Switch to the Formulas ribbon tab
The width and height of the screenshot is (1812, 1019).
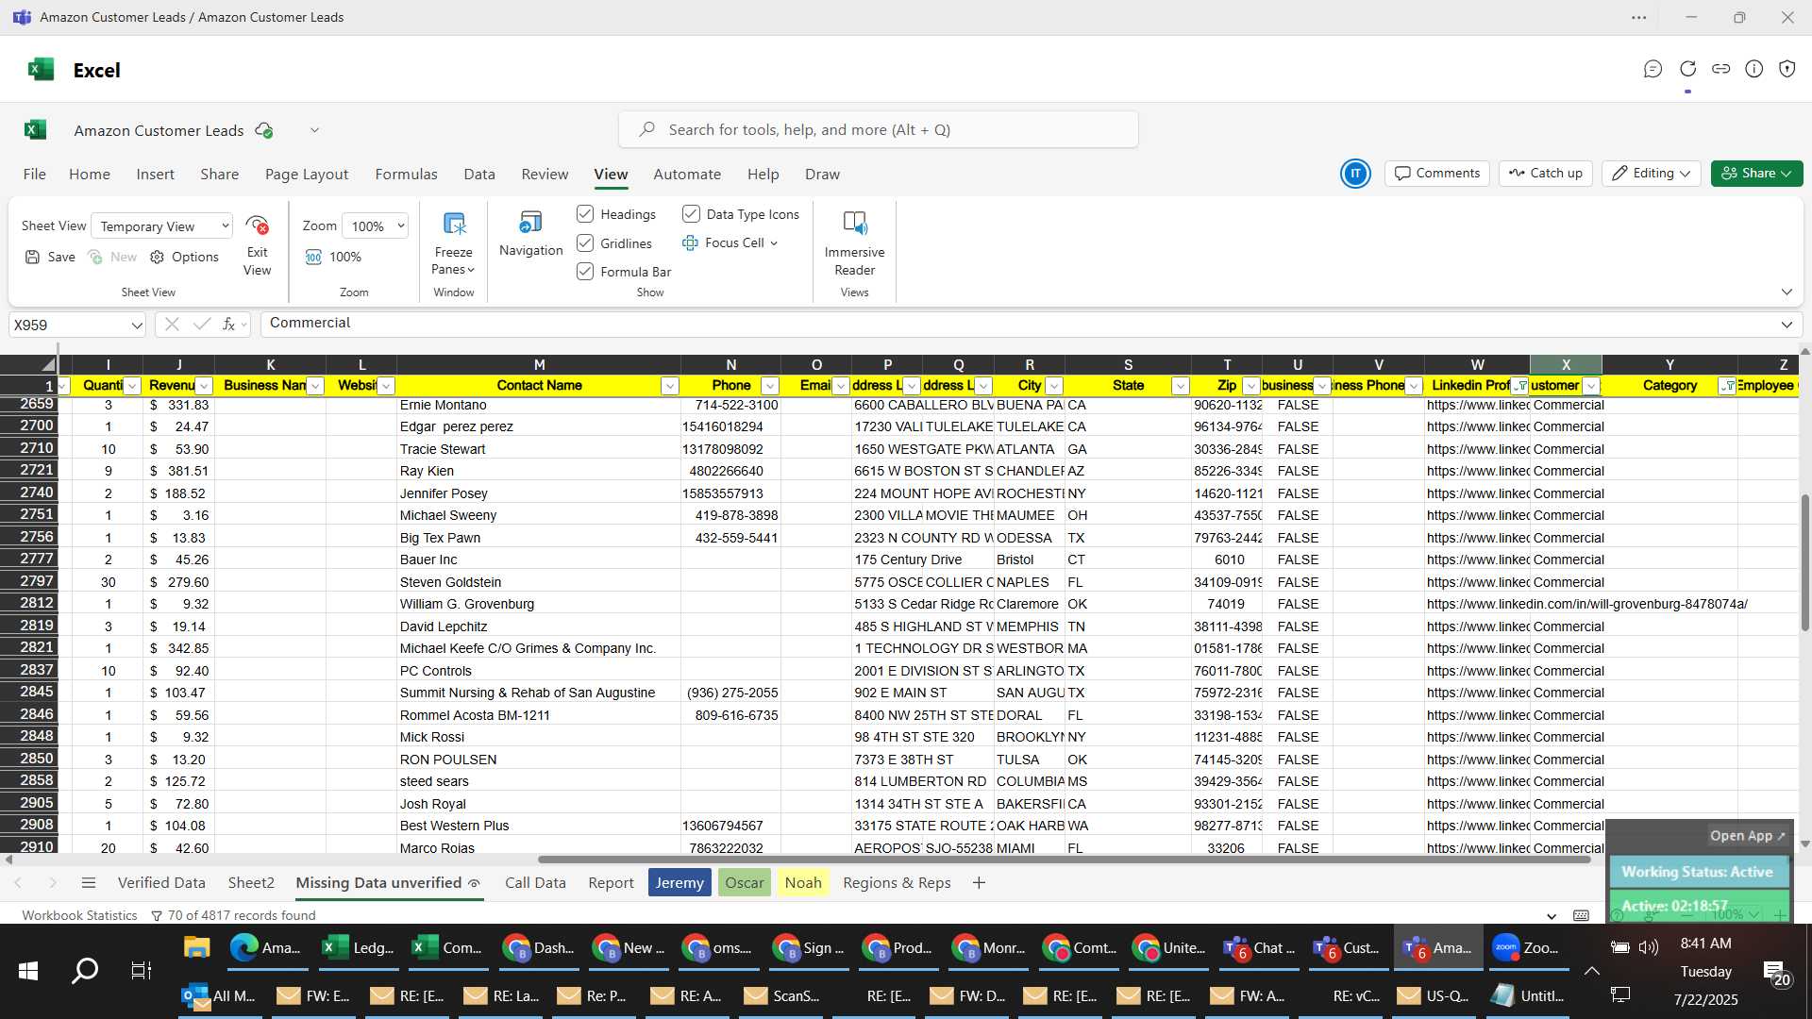(406, 175)
